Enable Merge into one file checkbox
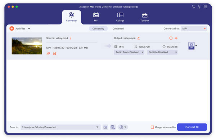This screenshot has width=216, height=140. tap(152, 127)
